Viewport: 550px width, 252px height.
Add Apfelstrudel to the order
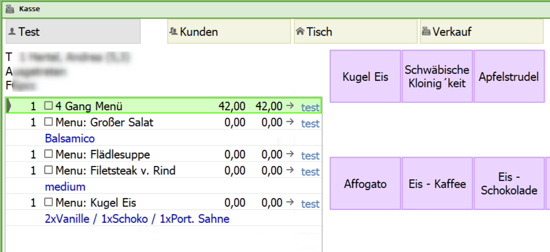[x=509, y=77]
